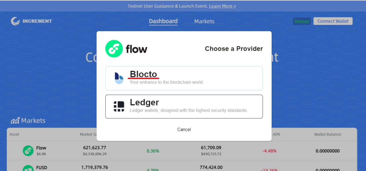Click the INCREMENT brand name text
This screenshot has width=366, height=171.
pyautogui.click(x=37, y=21)
